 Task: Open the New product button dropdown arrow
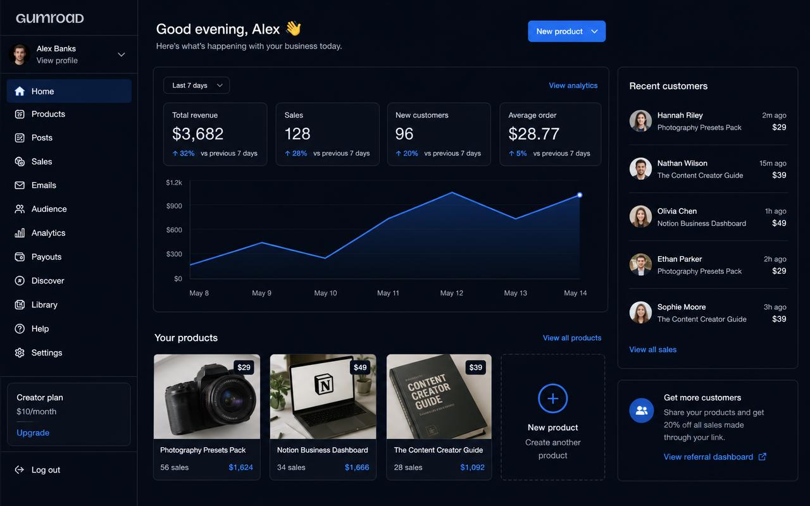pos(594,32)
